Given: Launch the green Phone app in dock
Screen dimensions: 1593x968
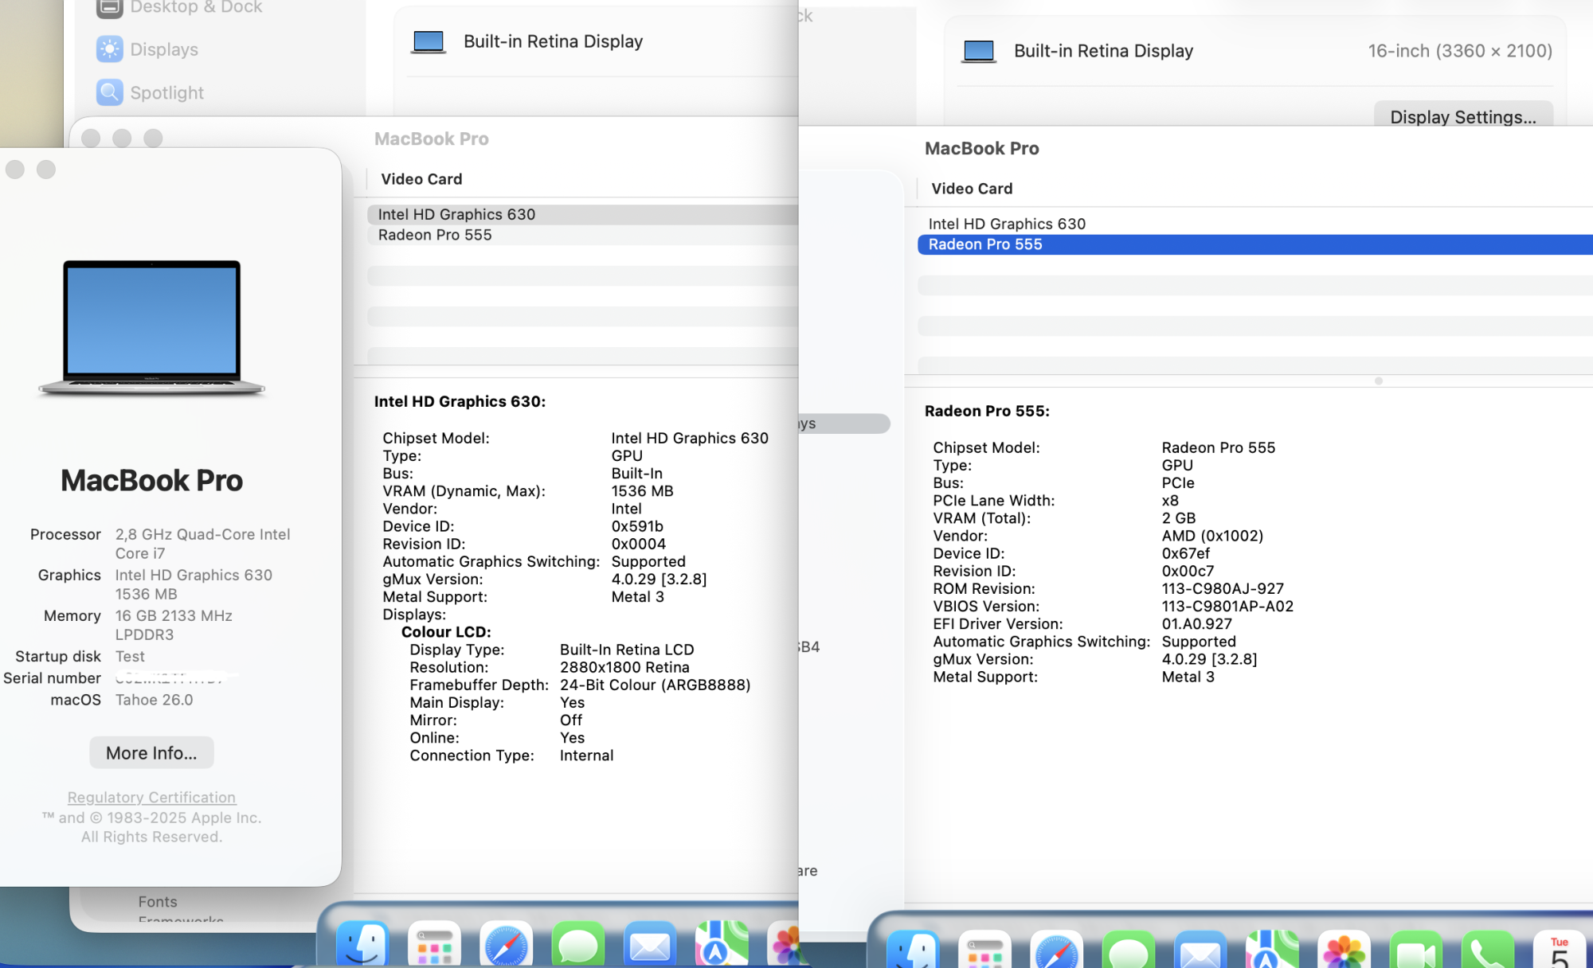Looking at the screenshot, I should pyautogui.click(x=1486, y=951).
